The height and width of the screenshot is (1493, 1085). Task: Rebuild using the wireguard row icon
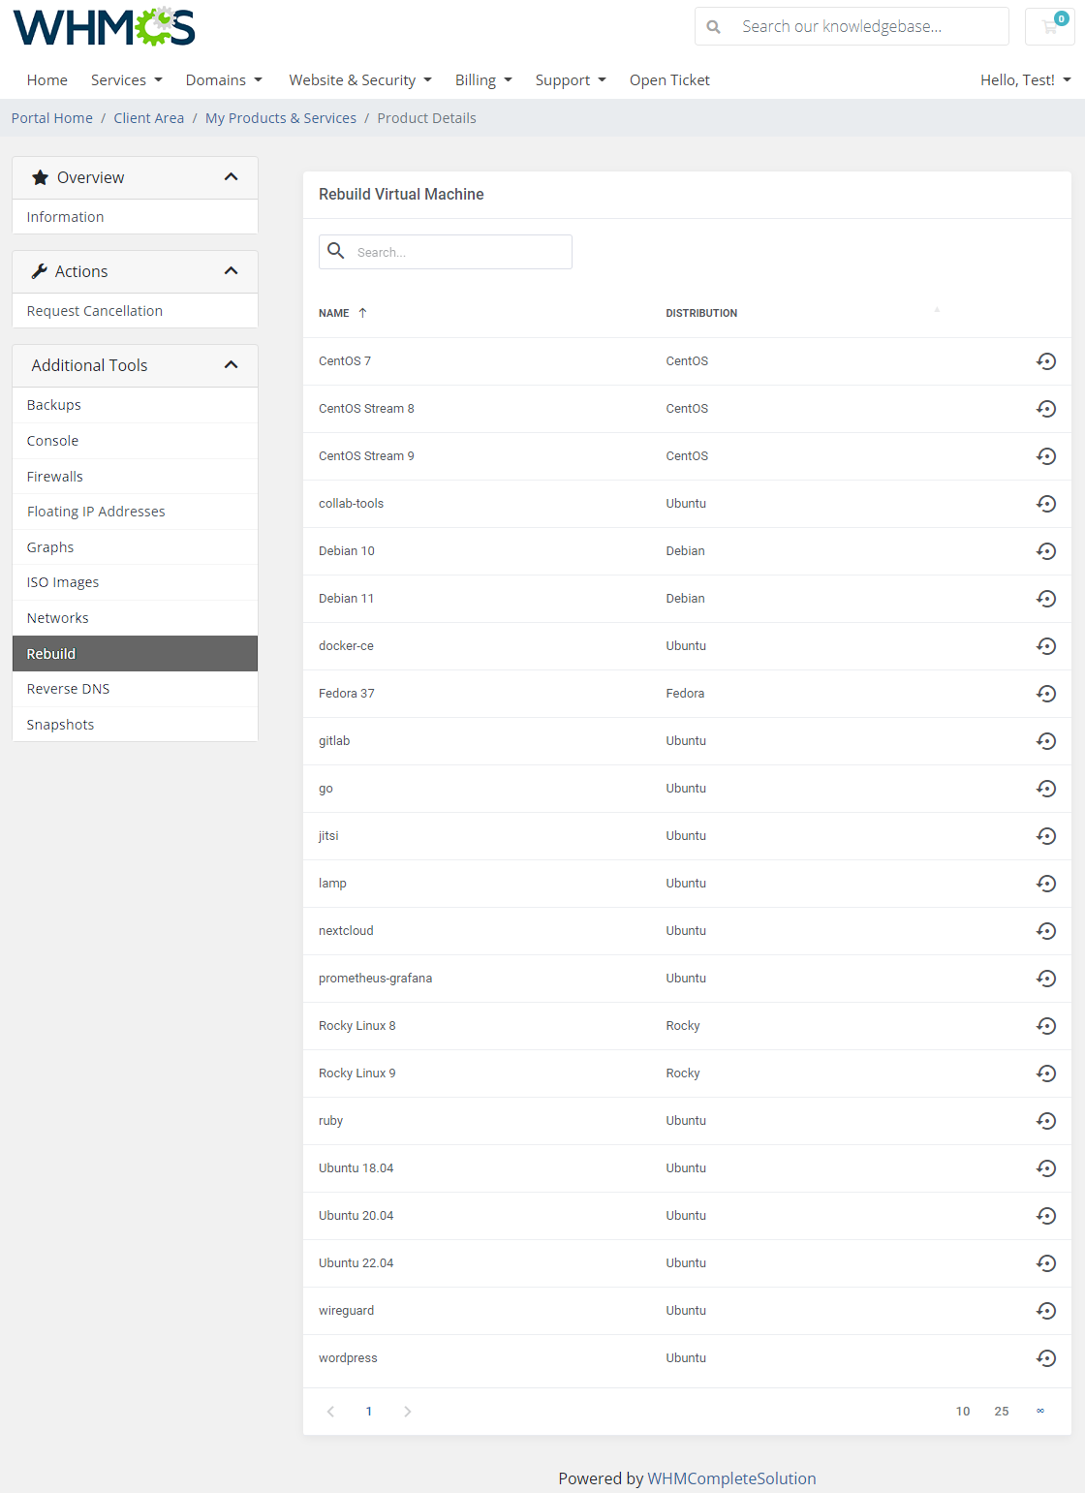(x=1045, y=1311)
